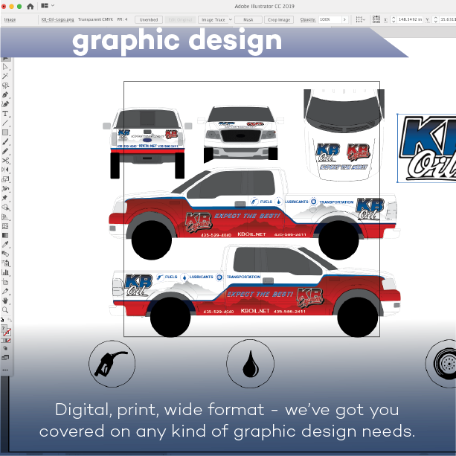Select the Shape Builder tool
This screenshot has height=456, width=456.
(x=5, y=208)
